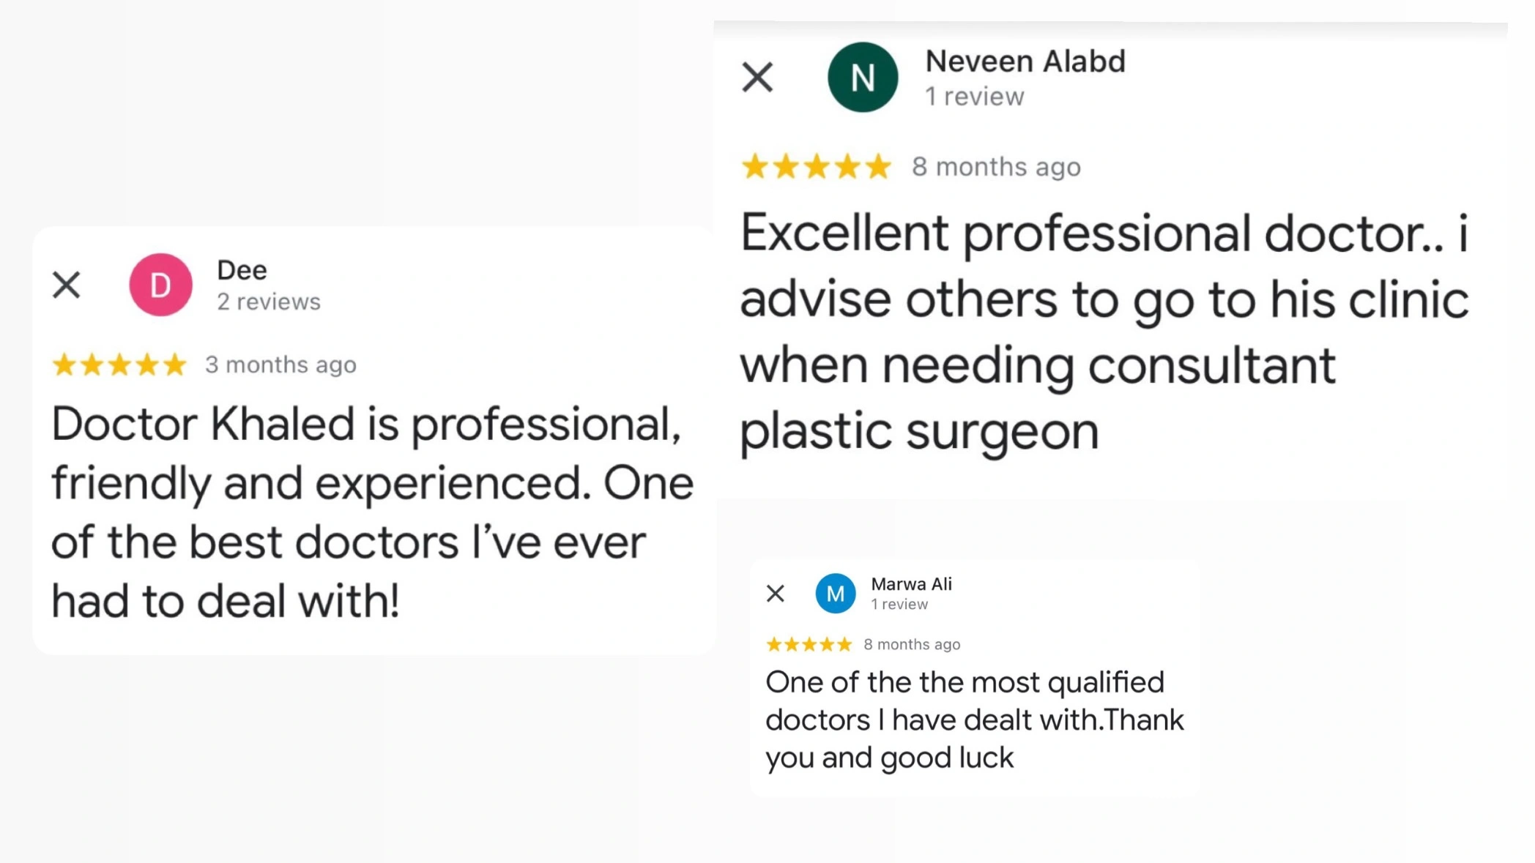1535x863 pixels.
Task: Click the star rating on Marwa's review
Action: pyautogui.click(x=809, y=644)
